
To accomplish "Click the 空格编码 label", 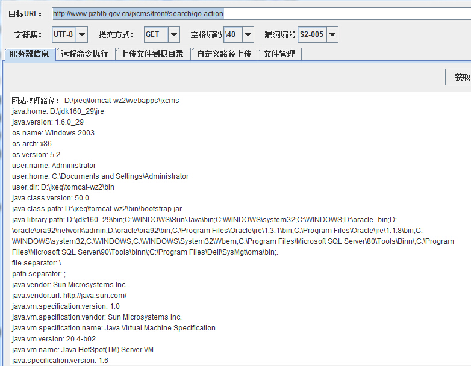I will click(206, 34).
